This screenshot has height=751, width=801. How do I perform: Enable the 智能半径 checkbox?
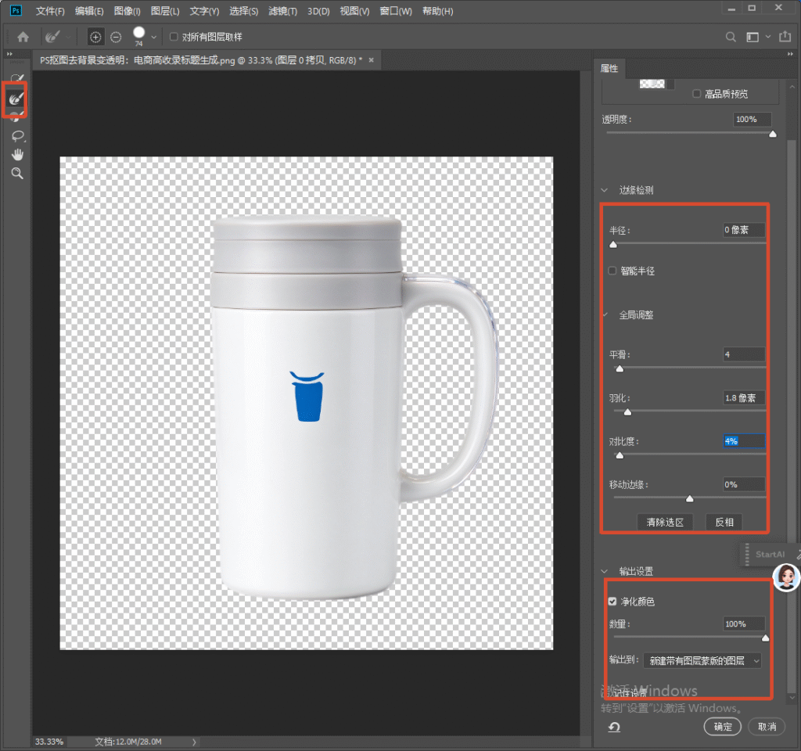pos(612,270)
